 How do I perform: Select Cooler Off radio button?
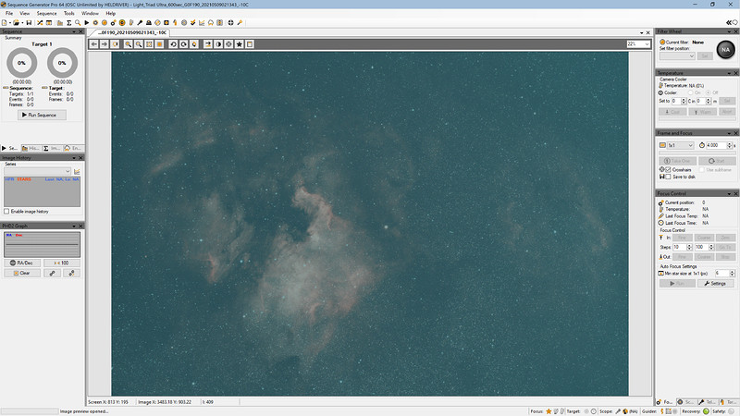click(708, 92)
